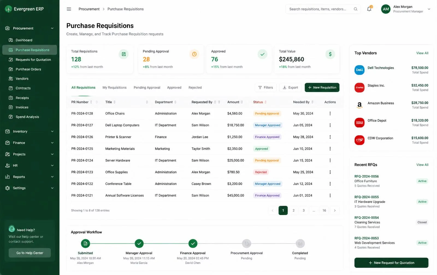Click the search magnifier icon
Image resolution: width=437 pixels, height=275 pixels.
coord(355,9)
